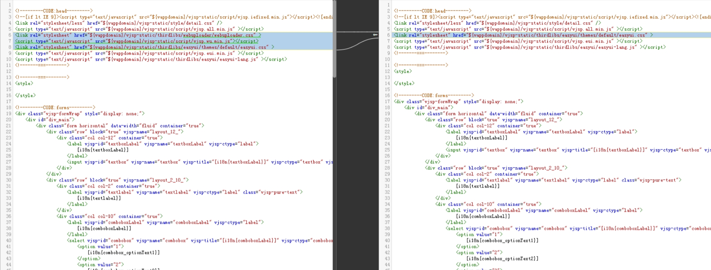
Task: Click the i18n{textlabel} text in left pane
Action: 99,198
